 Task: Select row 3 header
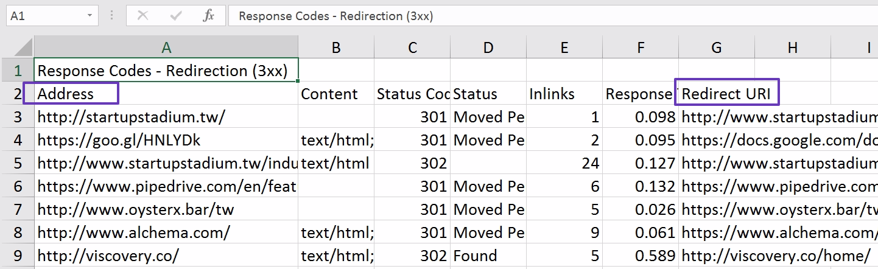17,116
